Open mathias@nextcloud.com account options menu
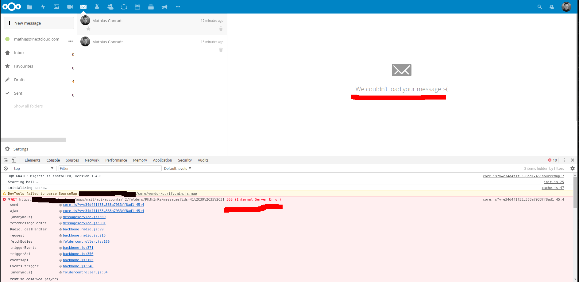 (71, 41)
